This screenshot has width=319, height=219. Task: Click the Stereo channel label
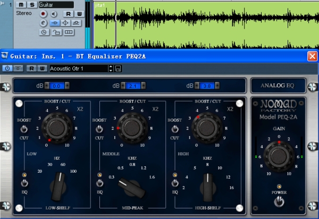tap(24, 13)
